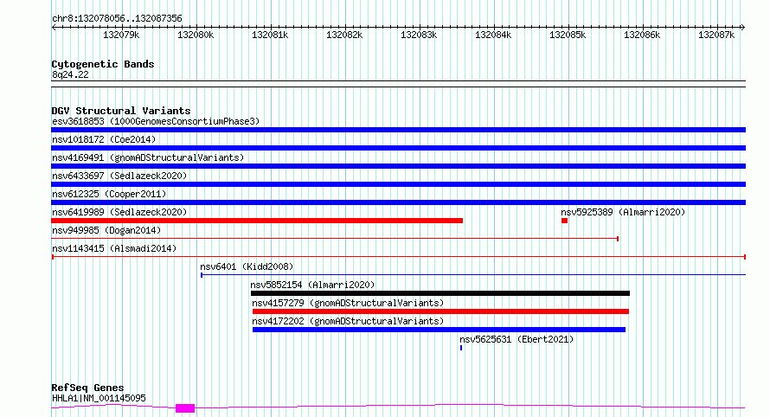Open the esv3618853 (1000GenomesConsortiumPhase3) label
Screen dimensions: 770x417
point(156,121)
